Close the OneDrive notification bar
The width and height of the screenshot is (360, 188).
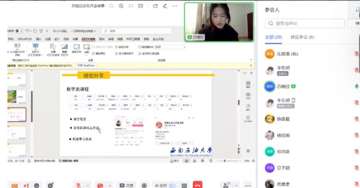(251, 65)
